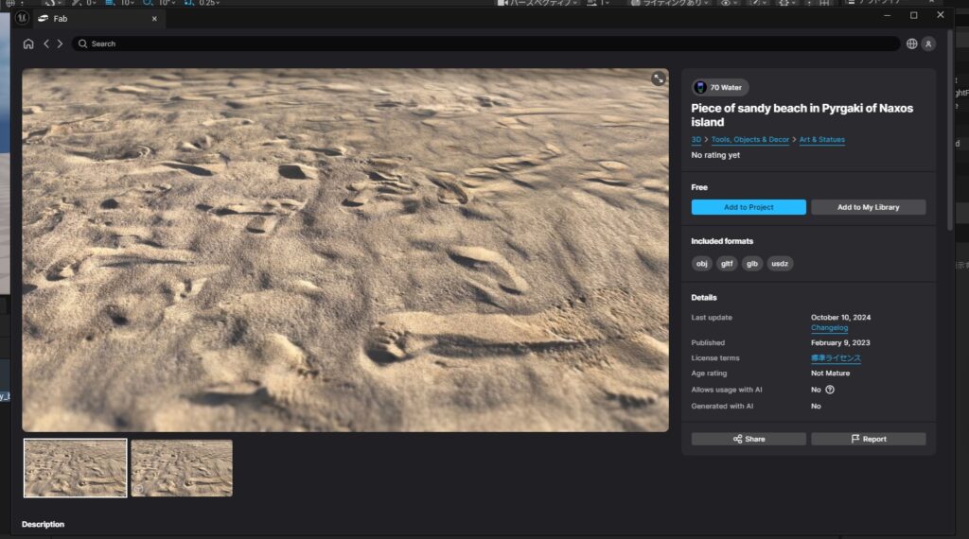969x539 pixels.
Task: Open the 70 Water seller profile
Action: [719, 87]
